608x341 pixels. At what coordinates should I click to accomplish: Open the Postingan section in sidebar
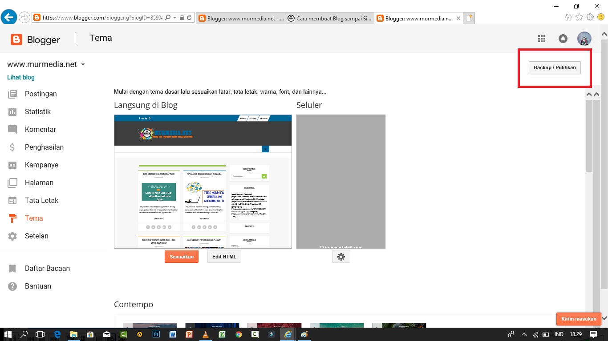tap(41, 94)
